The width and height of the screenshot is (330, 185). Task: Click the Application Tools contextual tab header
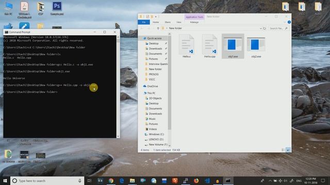point(194,17)
